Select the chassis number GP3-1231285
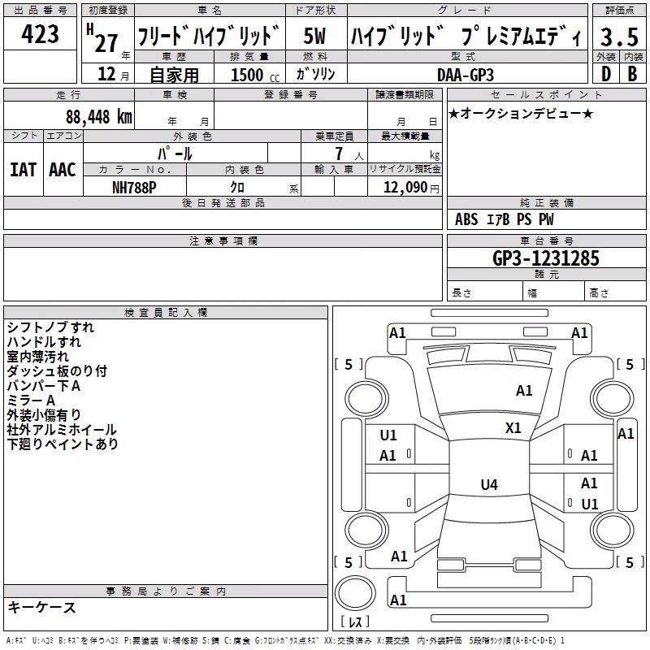 (546, 258)
